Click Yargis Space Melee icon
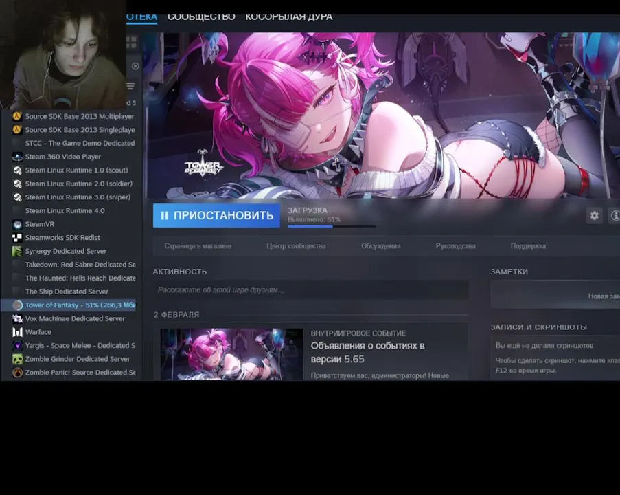Screen dimensions: 620x495 point(17,345)
